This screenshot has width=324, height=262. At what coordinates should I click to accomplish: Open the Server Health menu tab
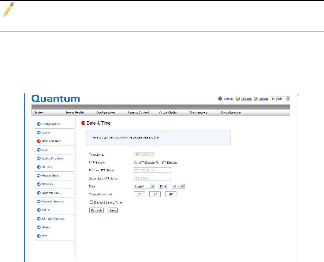tap(78, 113)
